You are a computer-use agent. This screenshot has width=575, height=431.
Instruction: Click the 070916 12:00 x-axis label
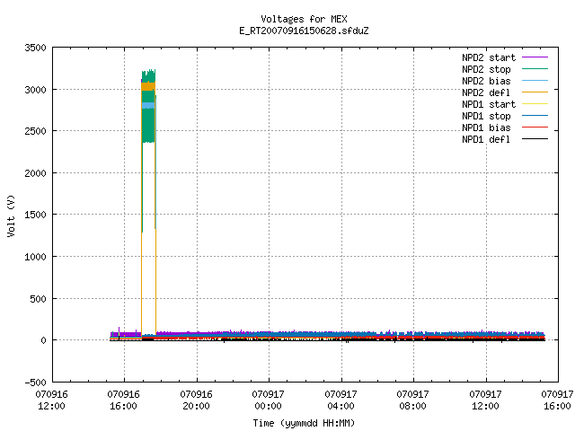[x=52, y=400]
